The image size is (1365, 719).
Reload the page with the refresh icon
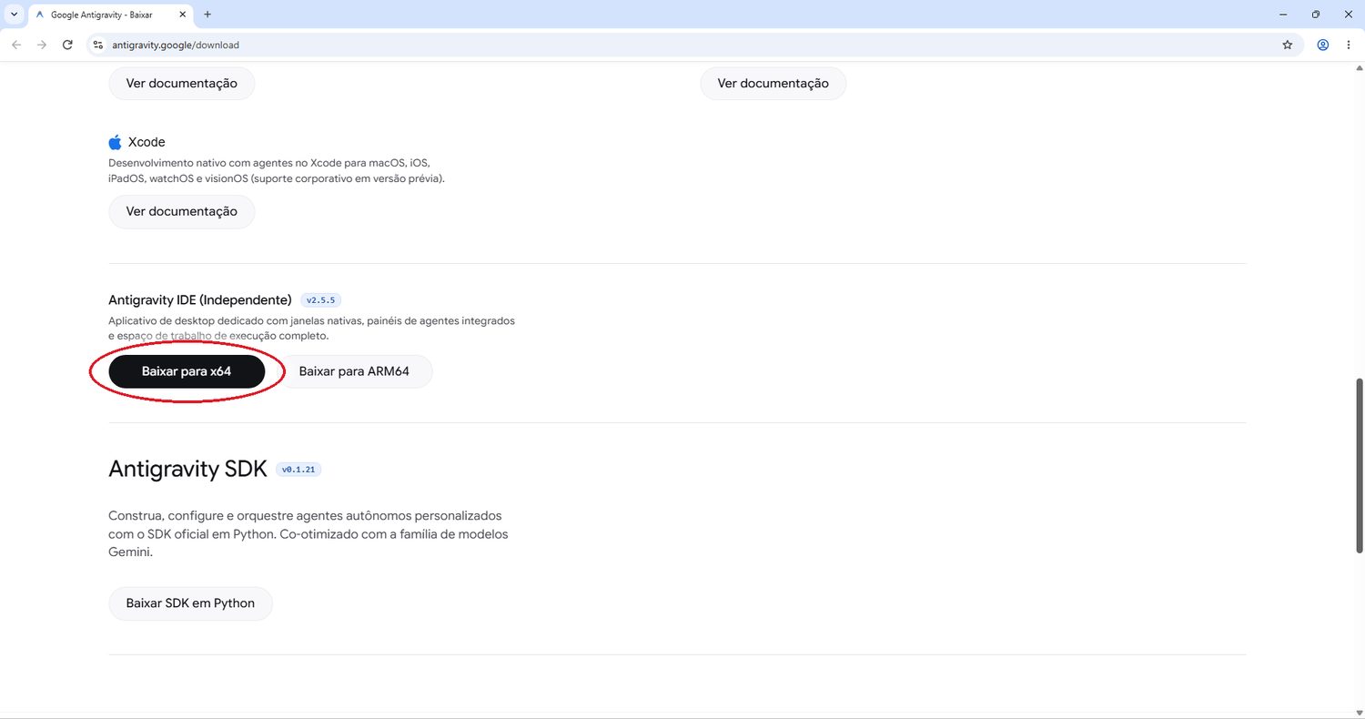(x=67, y=45)
